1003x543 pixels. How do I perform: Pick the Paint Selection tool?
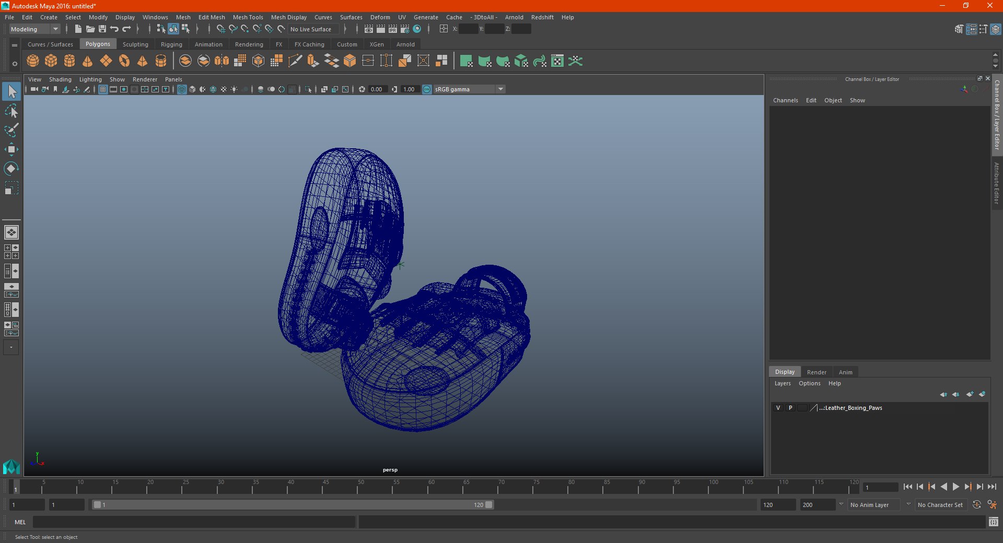click(11, 130)
